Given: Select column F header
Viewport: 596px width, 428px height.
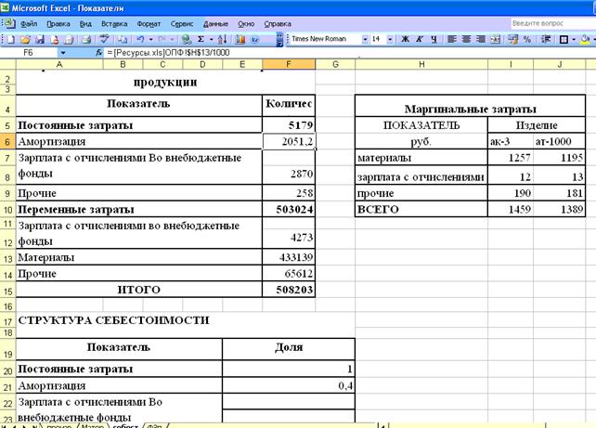Looking at the screenshot, I should 289,64.
